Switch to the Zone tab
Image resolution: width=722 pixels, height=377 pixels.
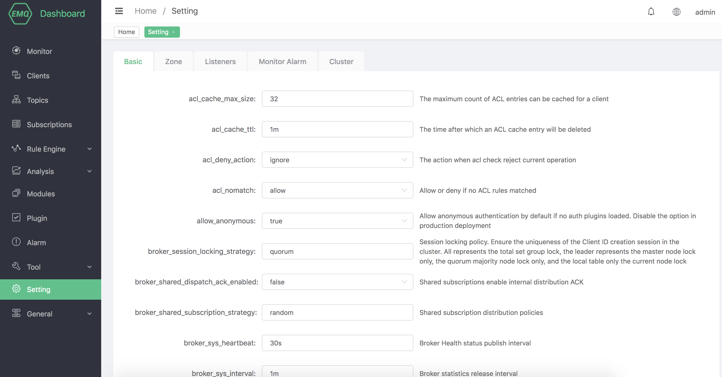[x=173, y=61]
